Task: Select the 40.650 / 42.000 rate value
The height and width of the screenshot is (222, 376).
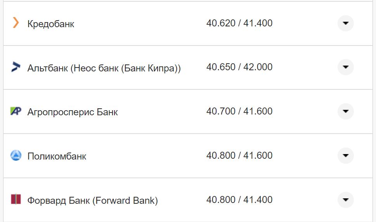Action: (x=239, y=67)
